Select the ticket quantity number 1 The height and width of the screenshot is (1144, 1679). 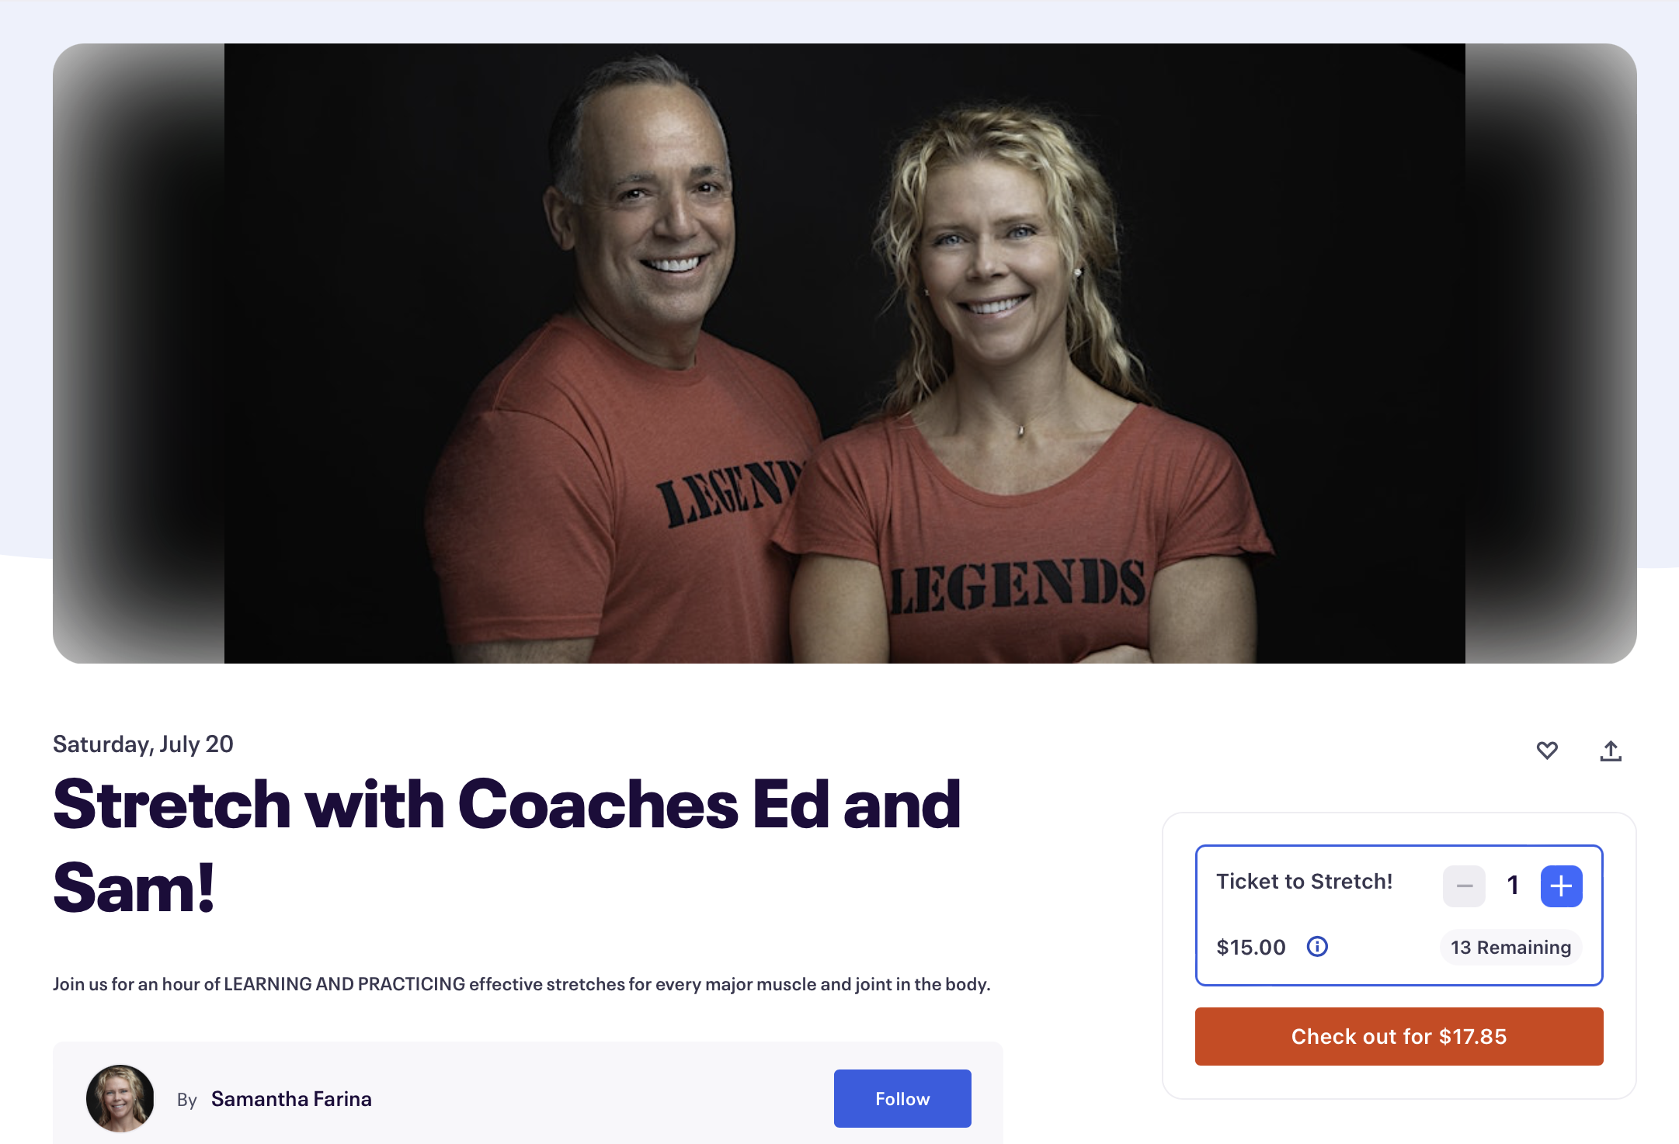[x=1513, y=886]
